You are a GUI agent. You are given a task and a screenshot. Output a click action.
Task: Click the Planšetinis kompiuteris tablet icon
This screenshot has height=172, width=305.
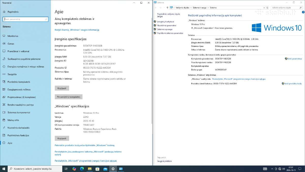[x=4, y=82]
